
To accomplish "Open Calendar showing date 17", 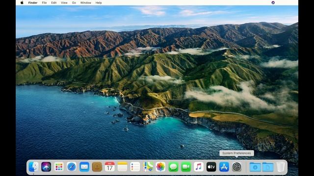I will tap(110, 167).
